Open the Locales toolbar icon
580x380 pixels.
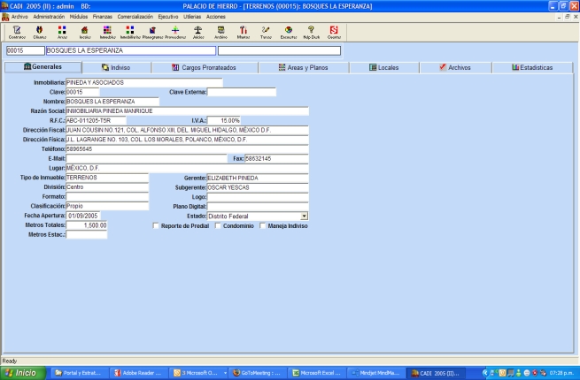coord(84,32)
